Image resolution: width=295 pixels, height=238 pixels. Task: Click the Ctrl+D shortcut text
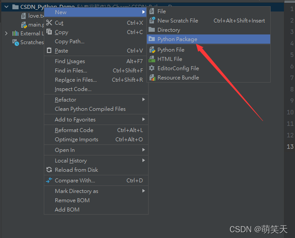134,181
